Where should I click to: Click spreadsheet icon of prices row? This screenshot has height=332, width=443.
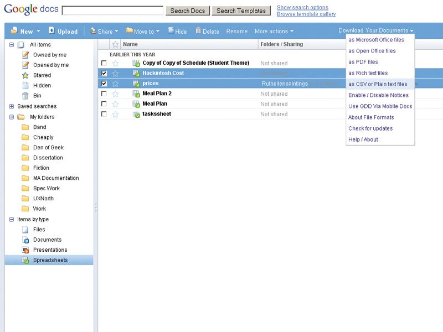(x=136, y=84)
